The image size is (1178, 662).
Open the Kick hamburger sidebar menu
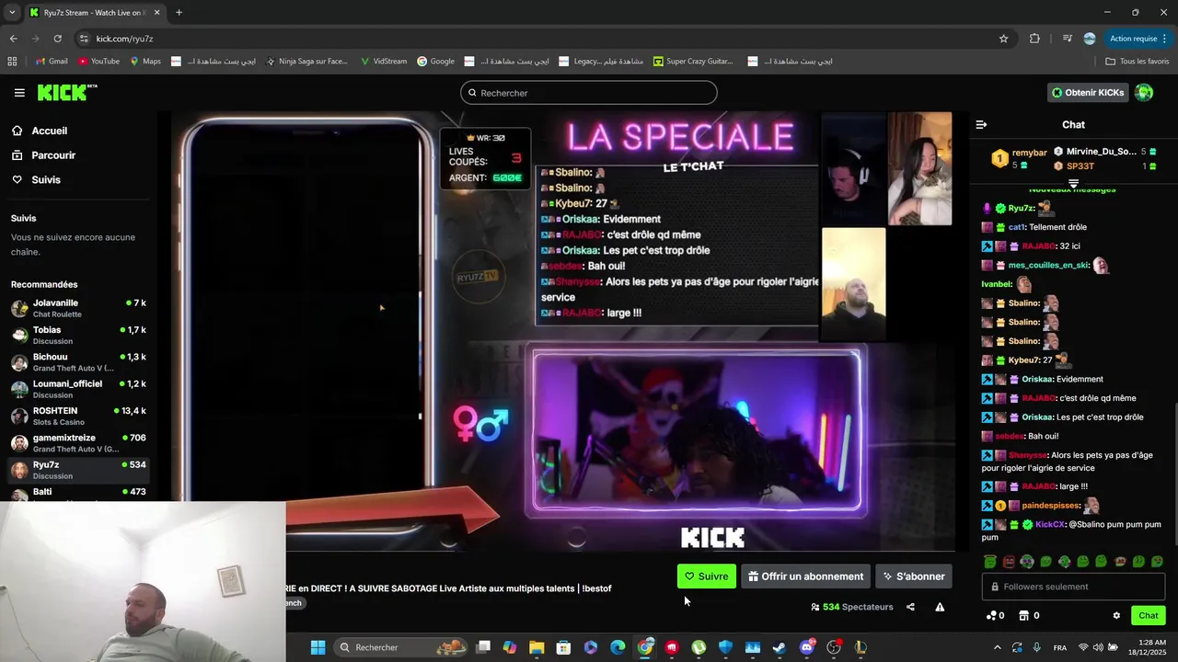[x=19, y=93]
